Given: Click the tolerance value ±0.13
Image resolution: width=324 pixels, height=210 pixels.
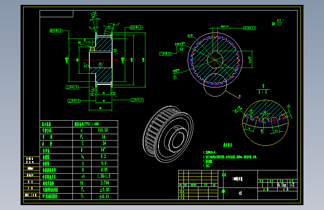Looking at the screenshot, I should [104, 196].
